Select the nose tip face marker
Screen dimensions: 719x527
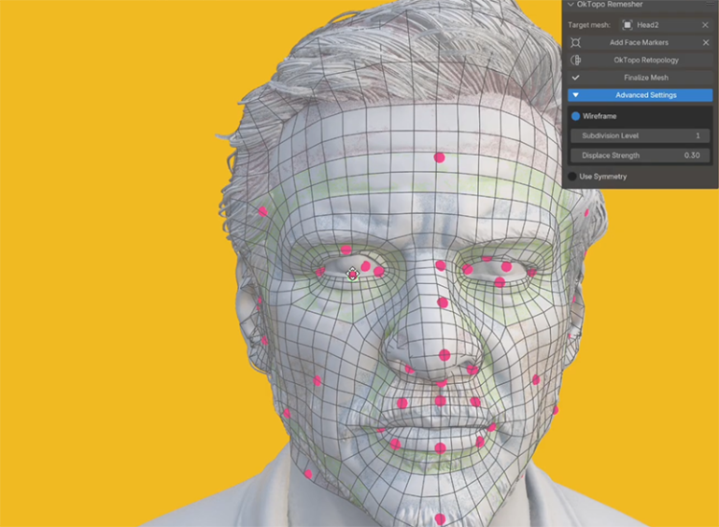pyautogui.click(x=444, y=355)
